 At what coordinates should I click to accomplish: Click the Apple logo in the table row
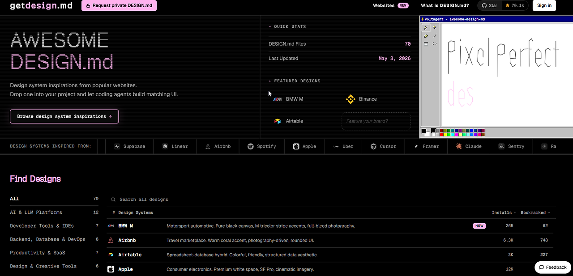(x=111, y=269)
